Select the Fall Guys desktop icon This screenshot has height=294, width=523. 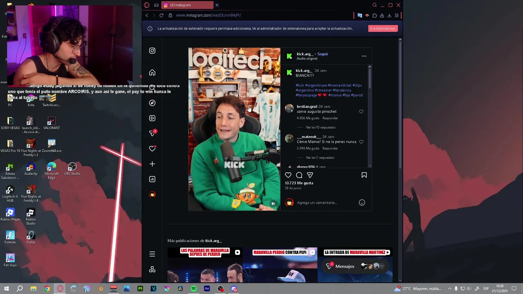pyautogui.click(x=10, y=260)
